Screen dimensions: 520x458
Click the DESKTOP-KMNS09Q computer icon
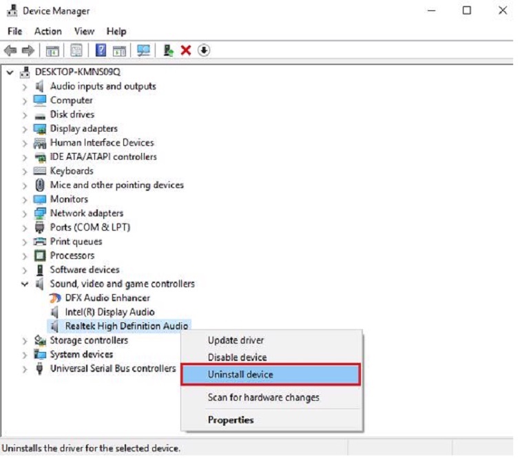click(x=25, y=72)
